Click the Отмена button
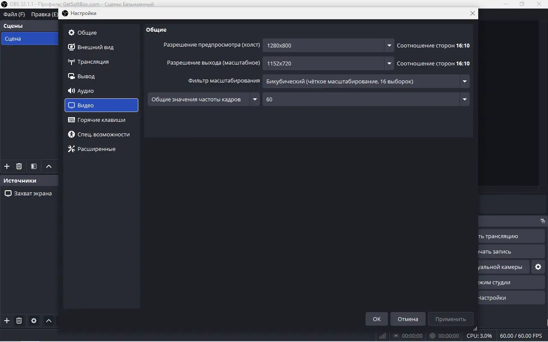548x342 pixels. (x=408, y=319)
